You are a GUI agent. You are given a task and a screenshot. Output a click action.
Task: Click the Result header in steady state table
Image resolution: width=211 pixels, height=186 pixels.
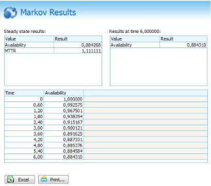coord(78,39)
